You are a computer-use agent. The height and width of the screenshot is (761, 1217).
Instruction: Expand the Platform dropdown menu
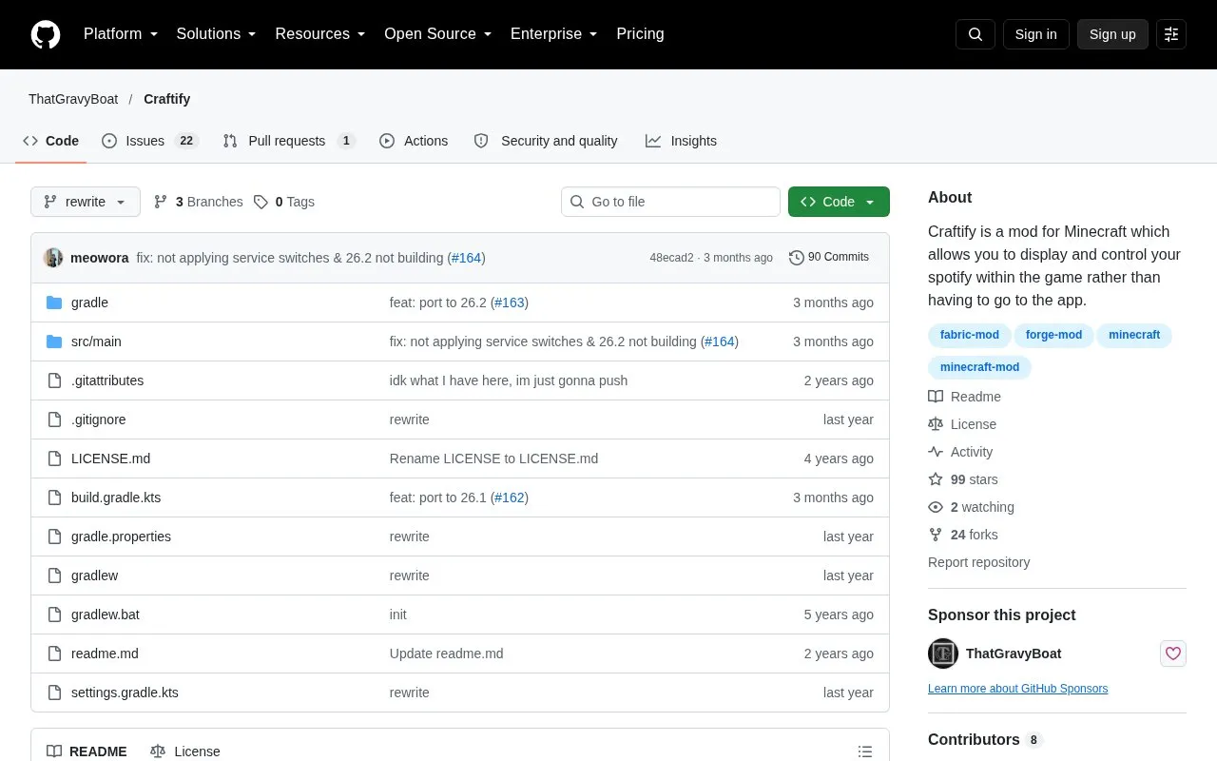pyautogui.click(x=121, y=34)
